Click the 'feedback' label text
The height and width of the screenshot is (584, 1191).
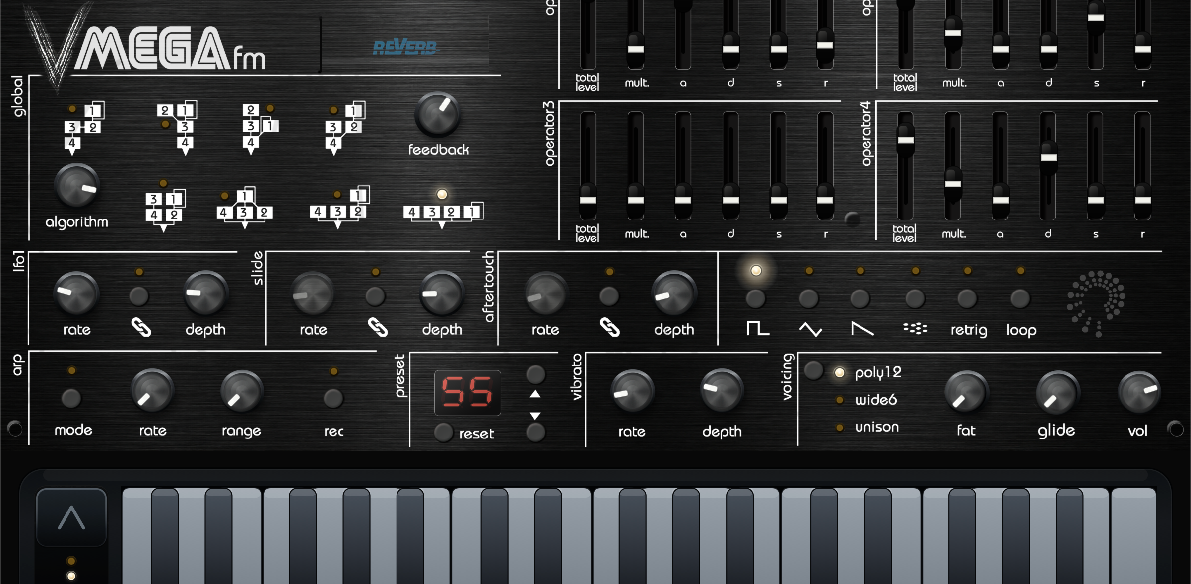coord(438,149)
